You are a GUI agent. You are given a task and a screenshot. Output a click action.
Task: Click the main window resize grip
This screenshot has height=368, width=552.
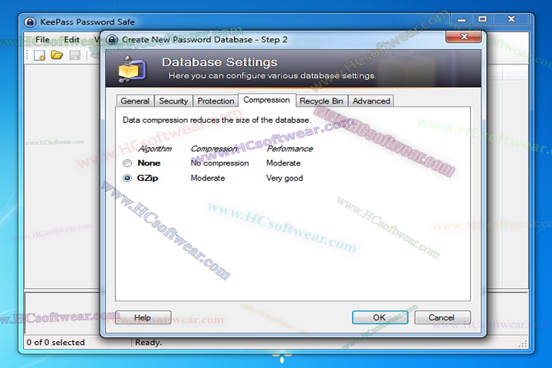523,344
